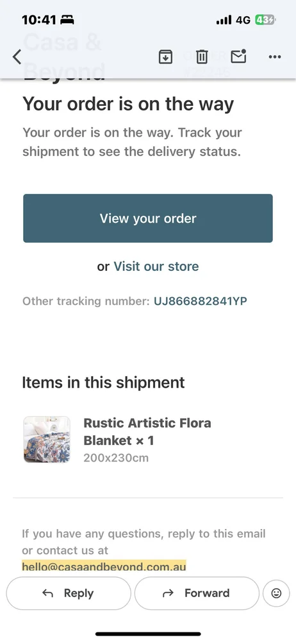The width and height of the screenshot is (296, 642).
Task: Tap the home indicator bar at bottom
Action: (148, 634)
